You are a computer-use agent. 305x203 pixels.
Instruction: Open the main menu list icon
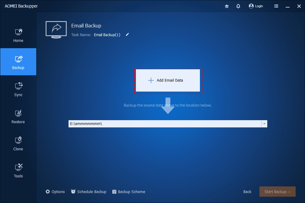276,6
